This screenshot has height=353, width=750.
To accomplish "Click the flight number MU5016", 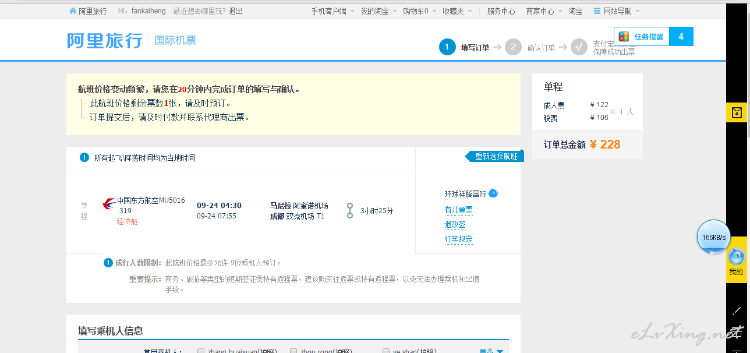I will click(x=172, y=200).
